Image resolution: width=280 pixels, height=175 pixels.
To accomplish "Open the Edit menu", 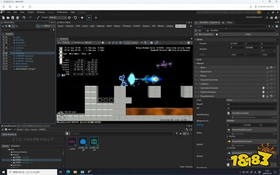I will click(15, 12).
